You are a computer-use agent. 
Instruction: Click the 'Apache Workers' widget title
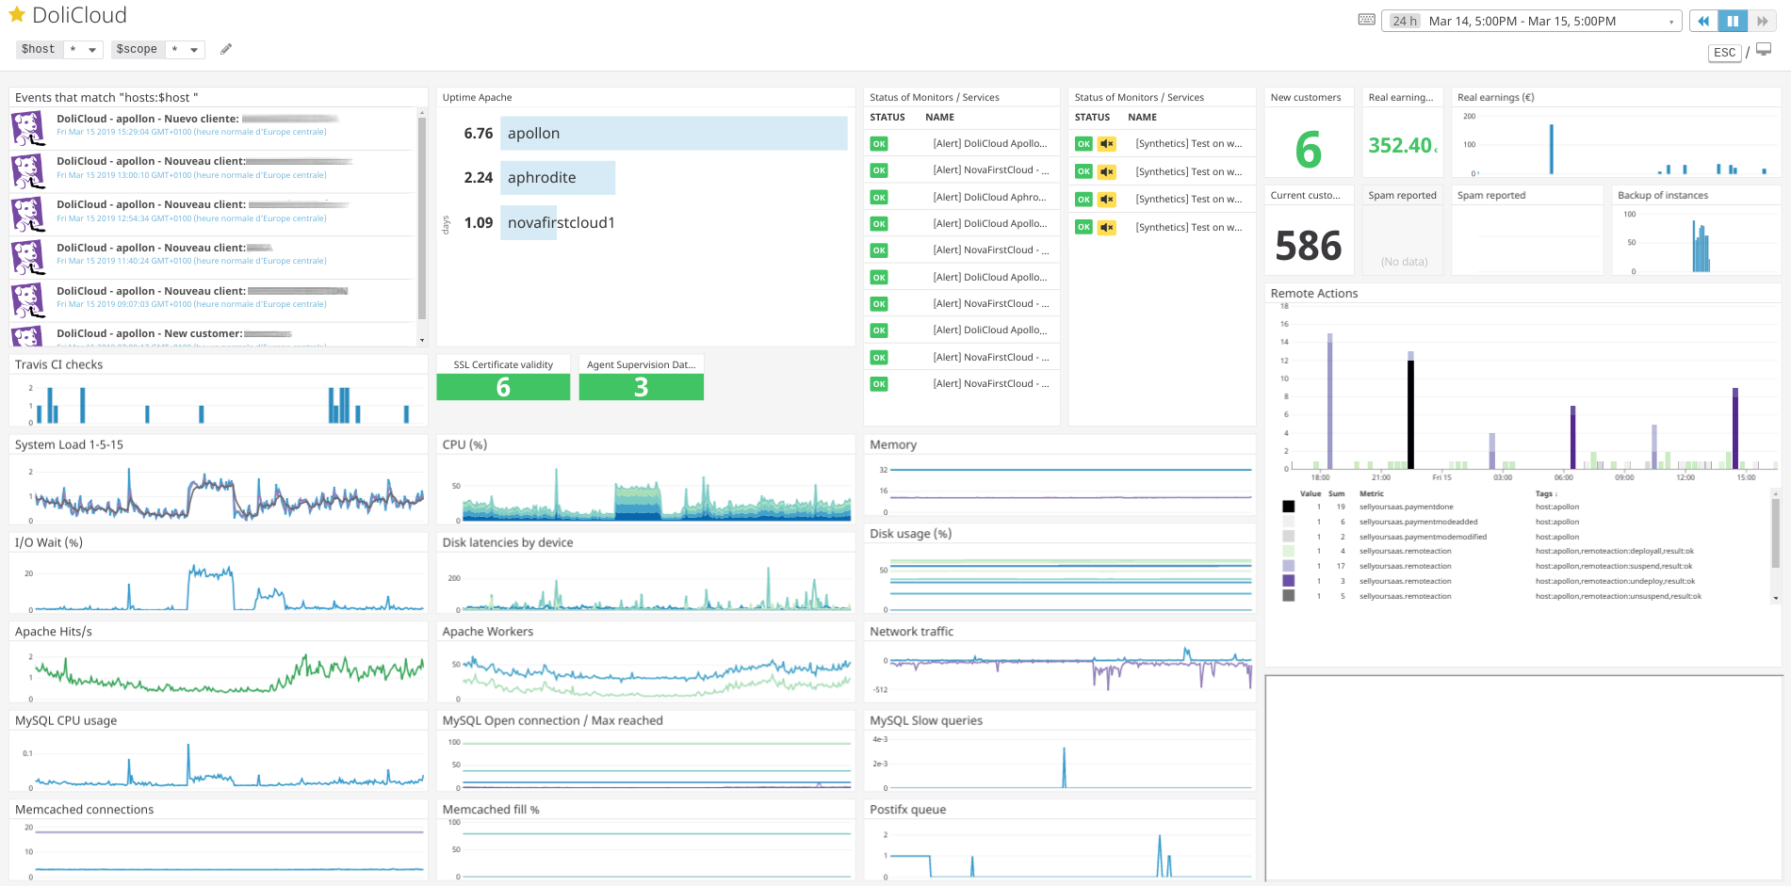[488, 632]
